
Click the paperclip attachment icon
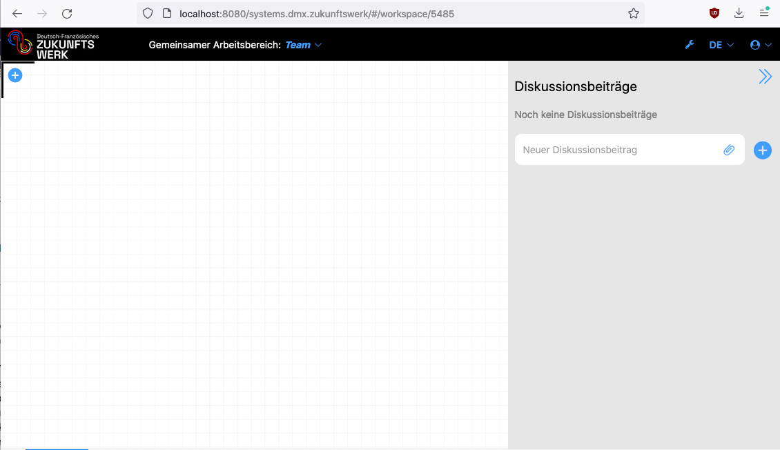click(x=729, y=150)
